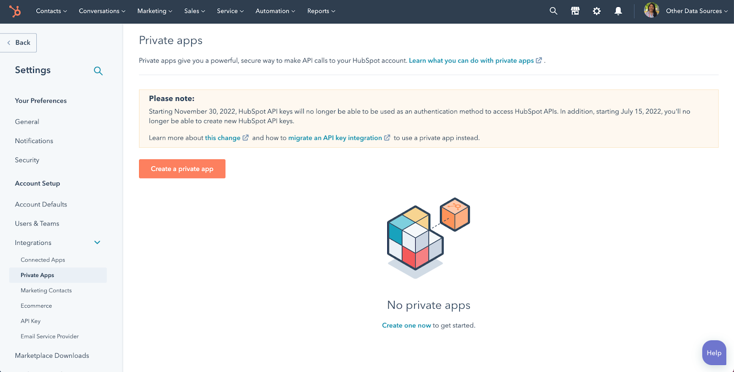The height and width of the screenshot is (372, 734).
Task: Go to API Key settings
Action: click(x=31, y=321)
